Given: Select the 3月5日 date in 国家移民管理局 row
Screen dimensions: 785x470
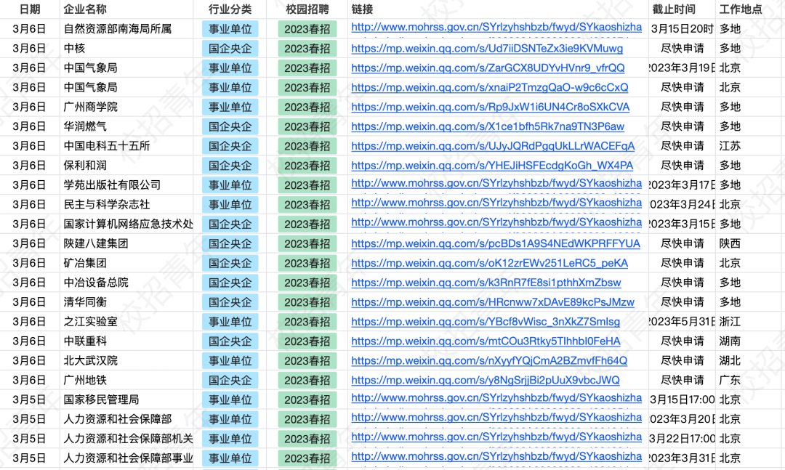Looking at the screenshot, I should click(x=30, y=400).
